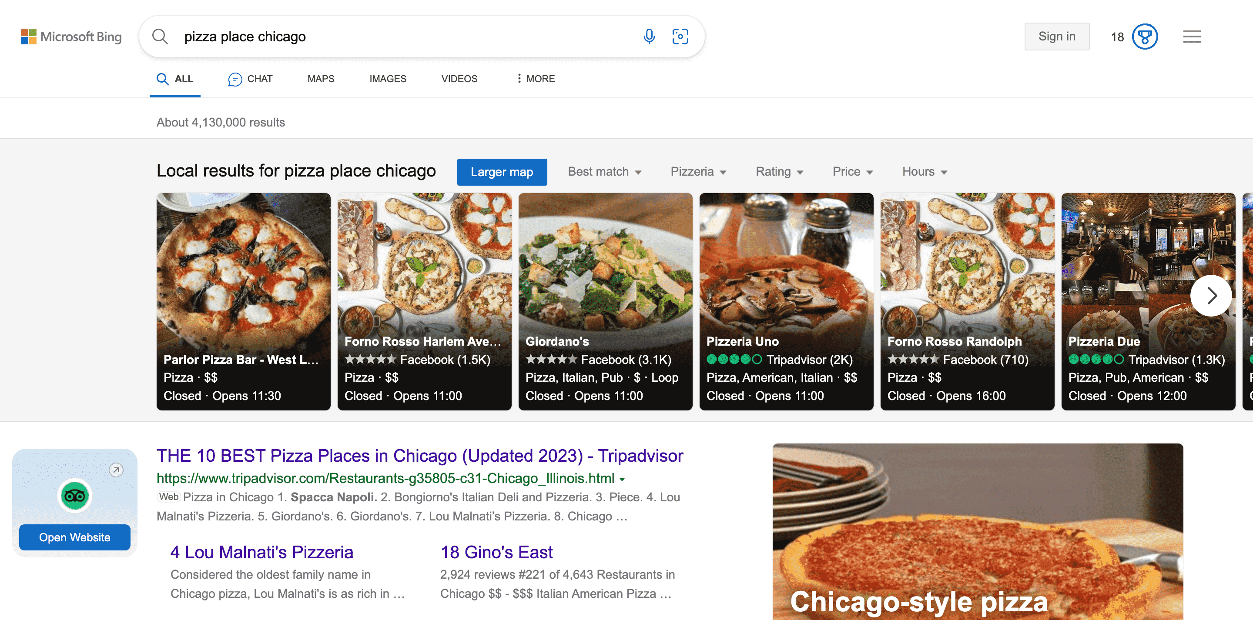
Task: Open the Rating filter dropdown
Action: tap(779, 172)
